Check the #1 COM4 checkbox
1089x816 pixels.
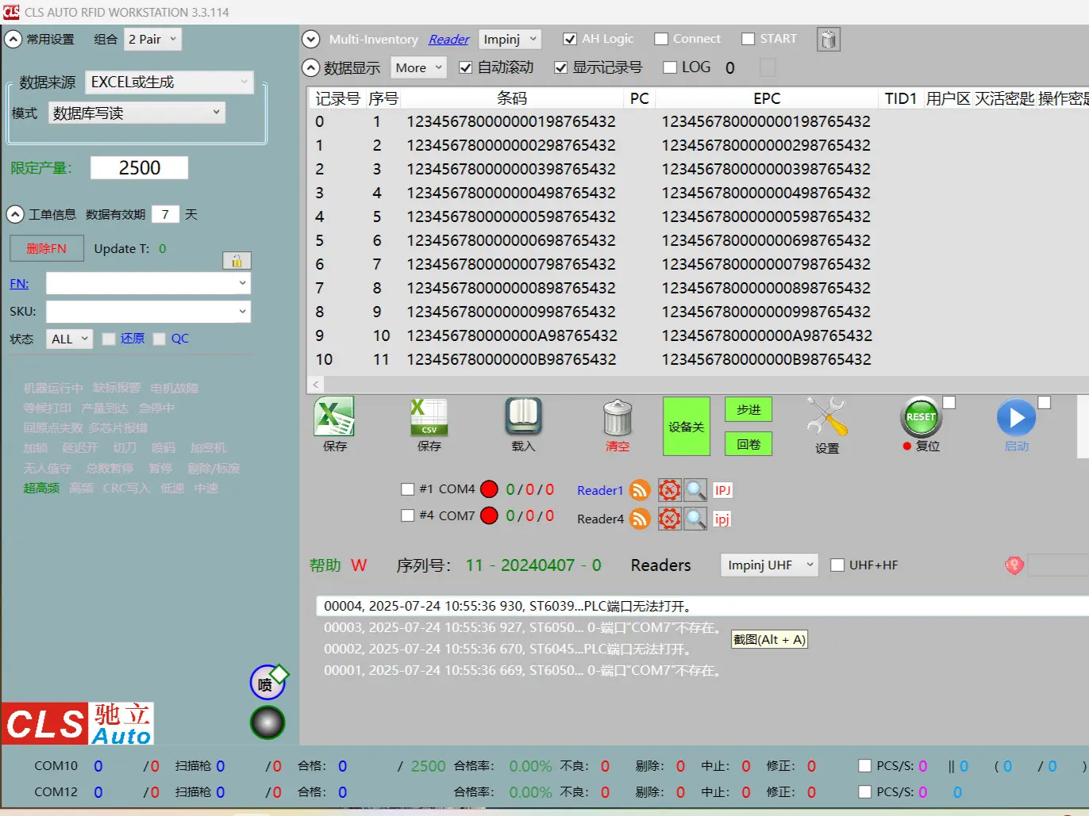tap(408, 489)
